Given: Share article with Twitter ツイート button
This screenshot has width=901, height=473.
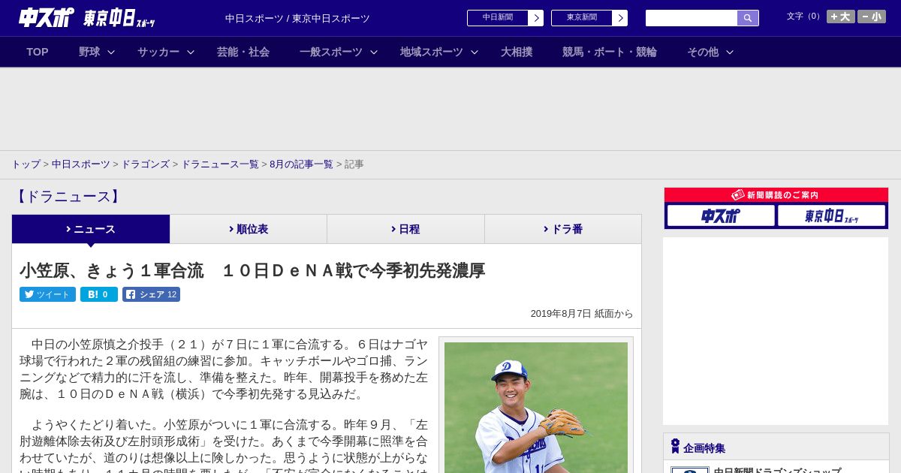Looking at the screenshot, I should click(x=47, y=294).
